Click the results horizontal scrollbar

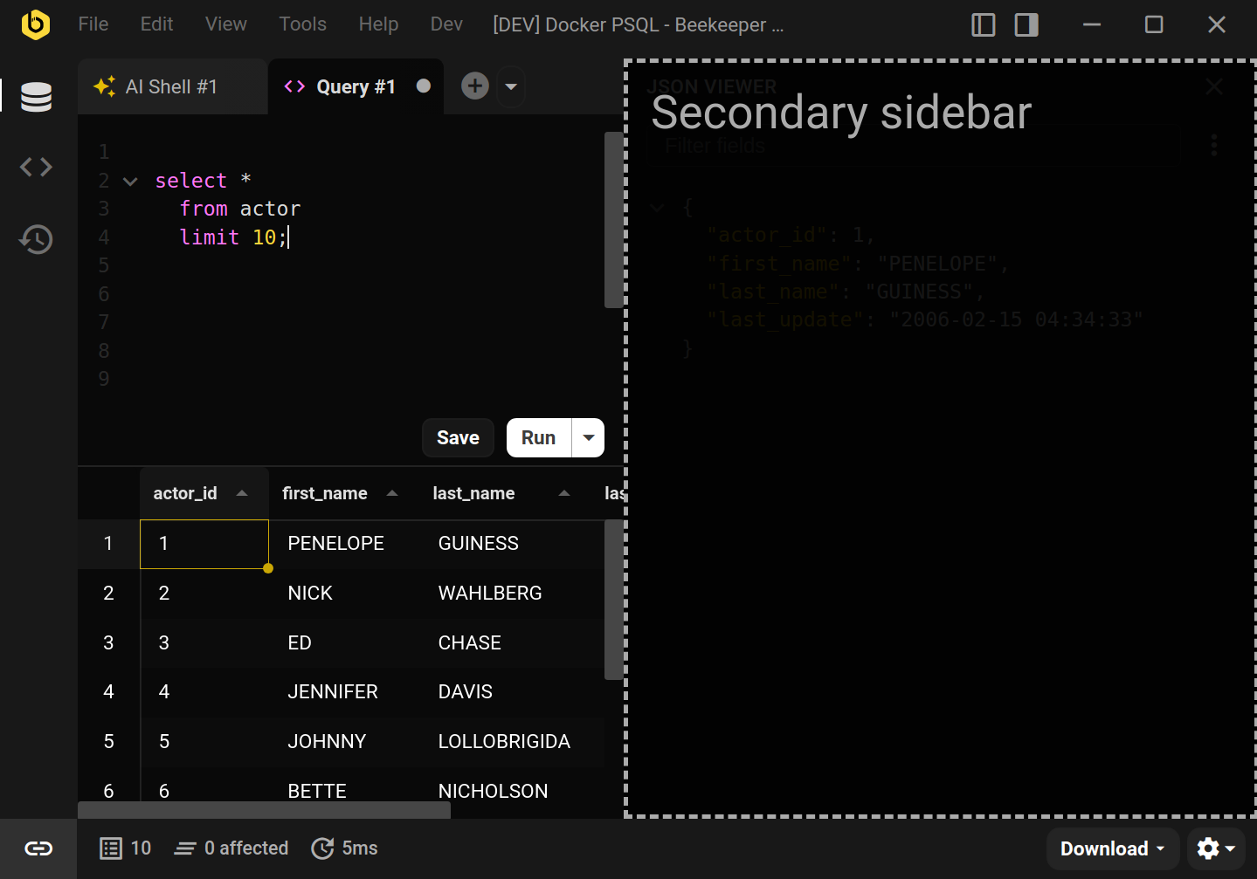pos(265,810)
